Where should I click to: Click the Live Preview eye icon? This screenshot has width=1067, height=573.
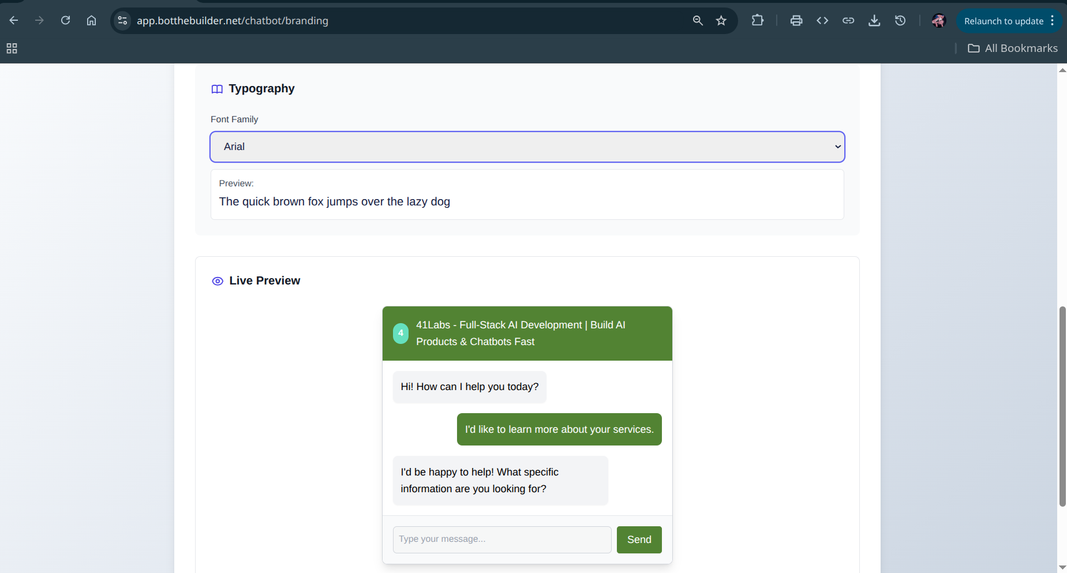point(217,281)
